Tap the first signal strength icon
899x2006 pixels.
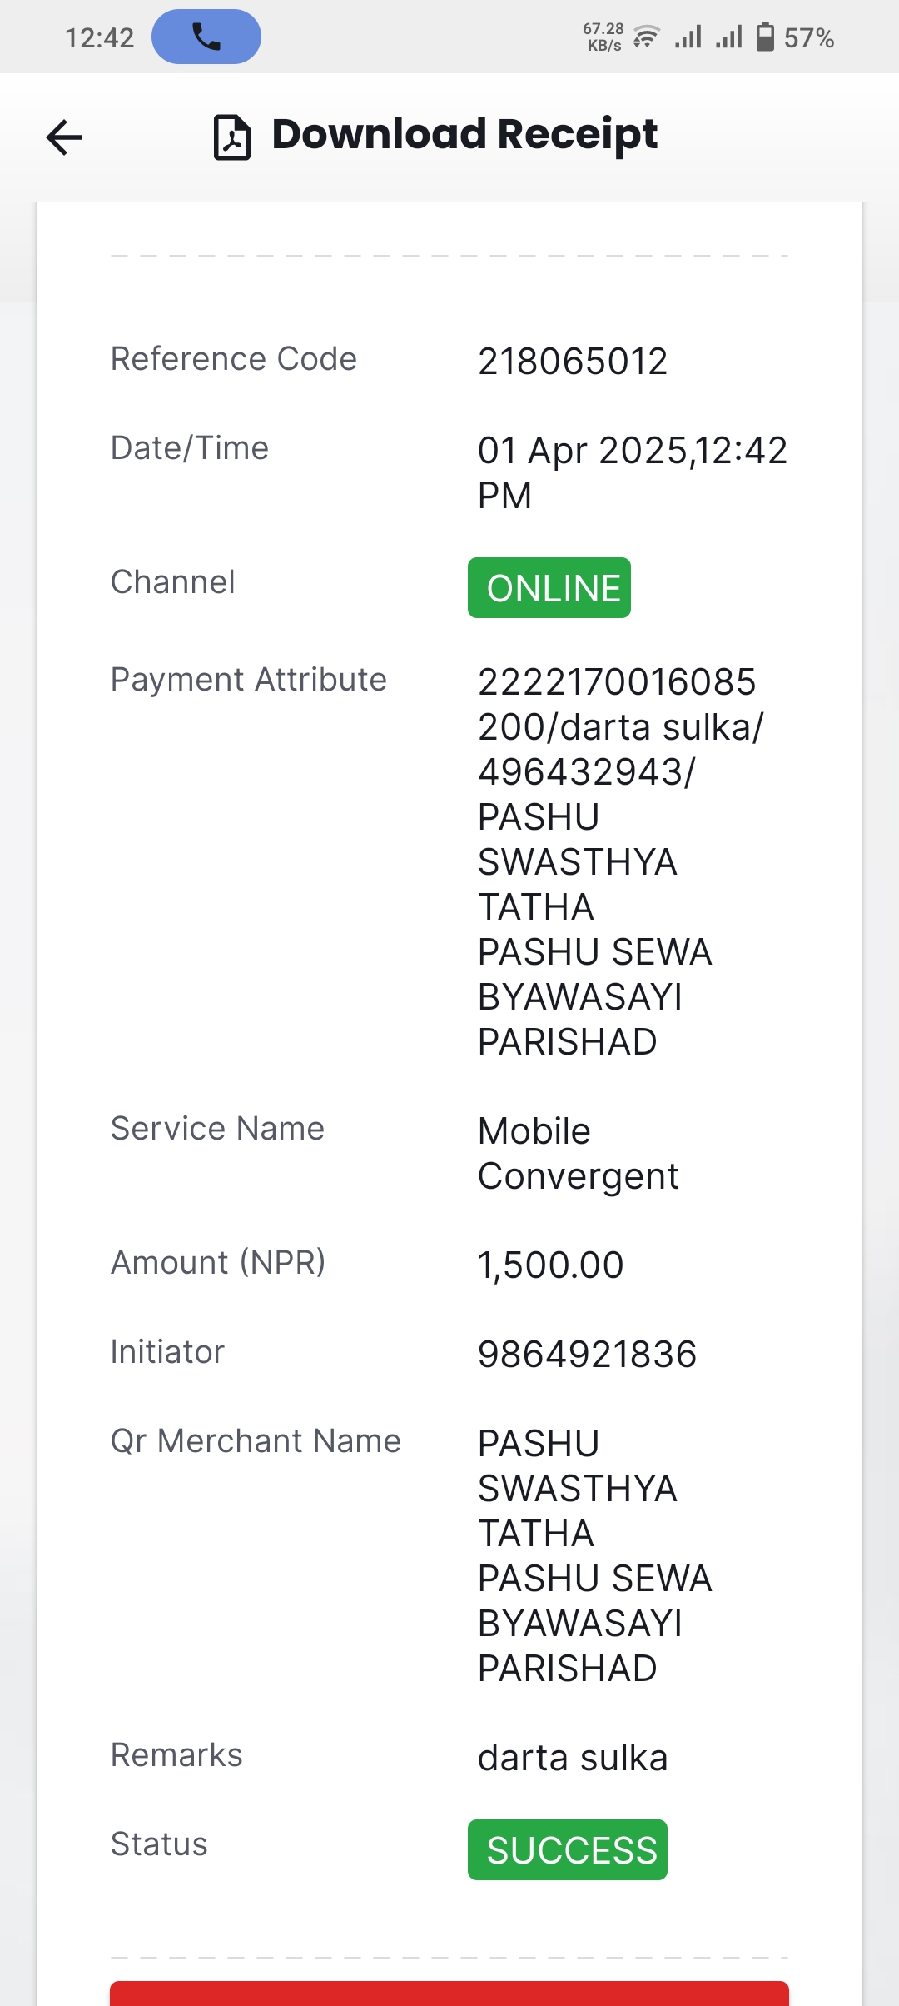coord(688,37)
